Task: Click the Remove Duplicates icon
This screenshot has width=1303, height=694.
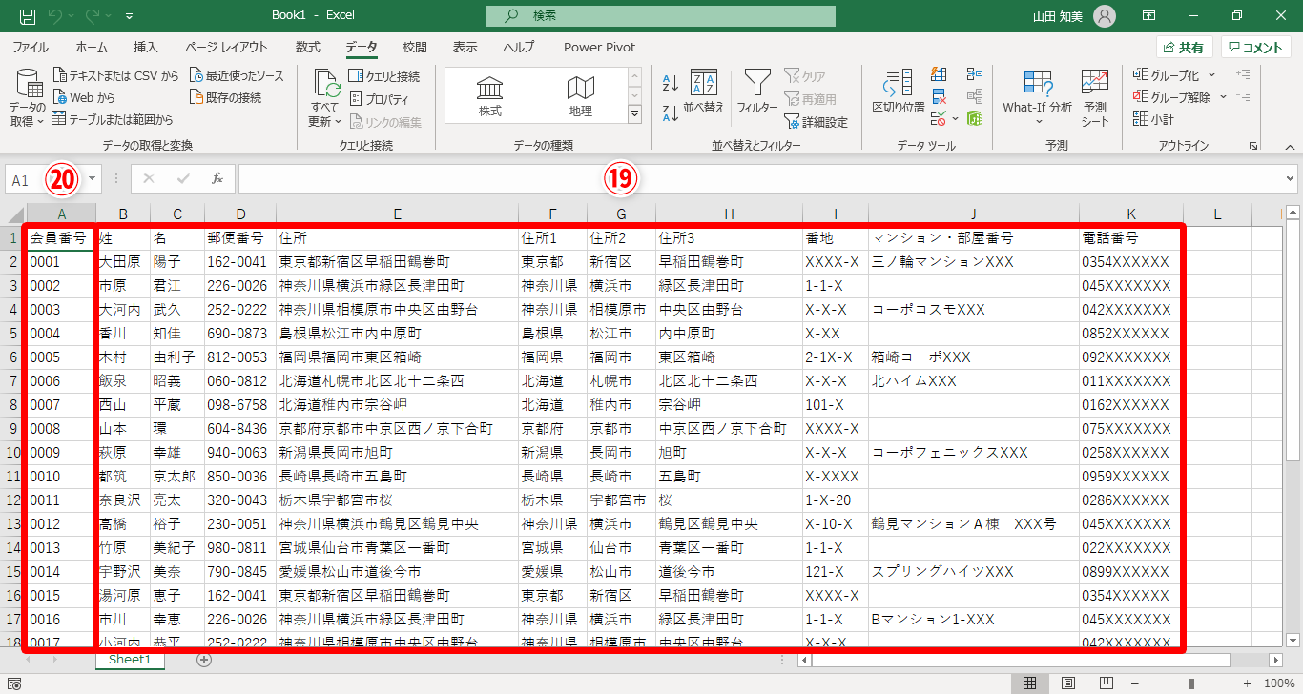Action: 939,96
